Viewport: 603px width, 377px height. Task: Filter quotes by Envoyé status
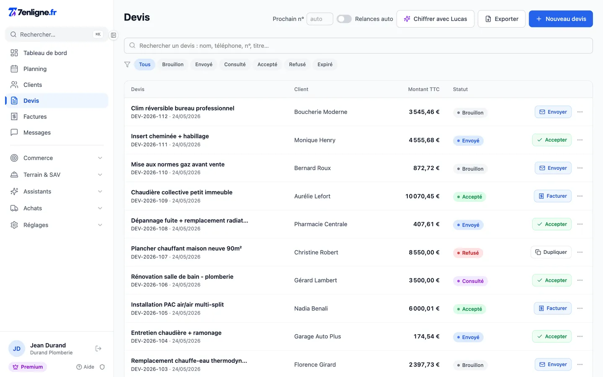pyautogui.click(x=204, y=65)
